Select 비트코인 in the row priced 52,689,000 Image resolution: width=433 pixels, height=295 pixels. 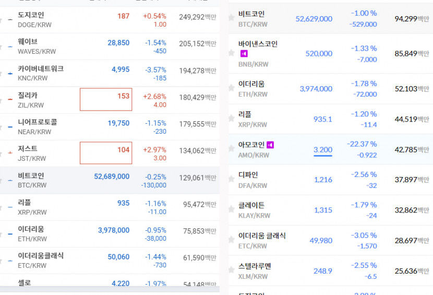pyautogui.click(x=31, y=175)
